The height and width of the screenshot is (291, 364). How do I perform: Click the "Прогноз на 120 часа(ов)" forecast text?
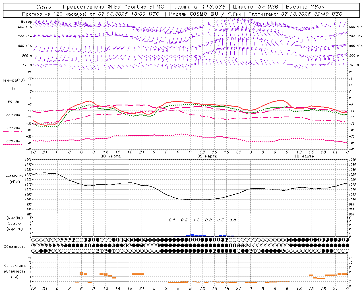click(x=55, y=14)
